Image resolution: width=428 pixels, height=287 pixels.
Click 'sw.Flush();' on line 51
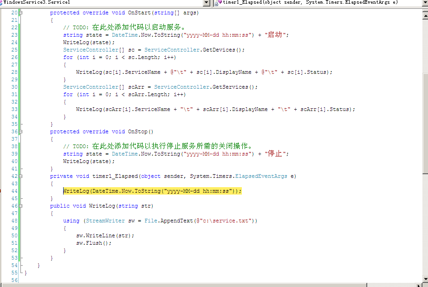[x=94, y=243]
